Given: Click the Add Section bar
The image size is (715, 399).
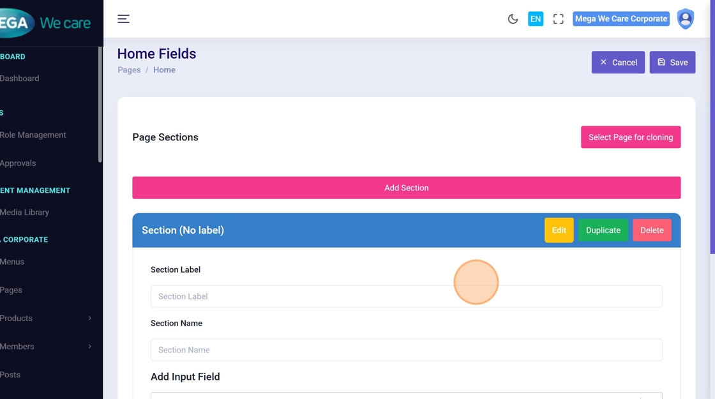Looking at the screenshot, I should pyautogui.click(x=406, y=188).
